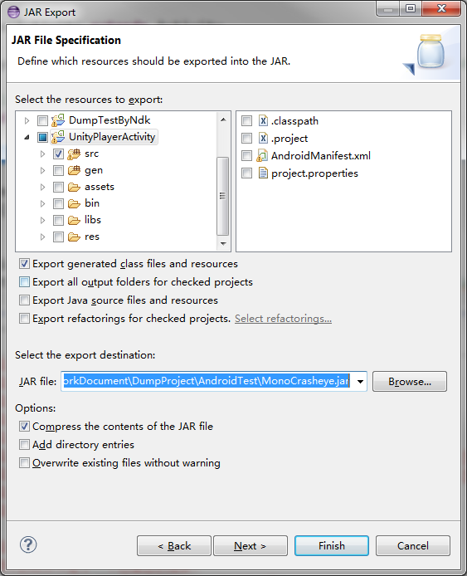Click the Finish button
This screenshot has height=576, width=467.
(x=332, y=545)
